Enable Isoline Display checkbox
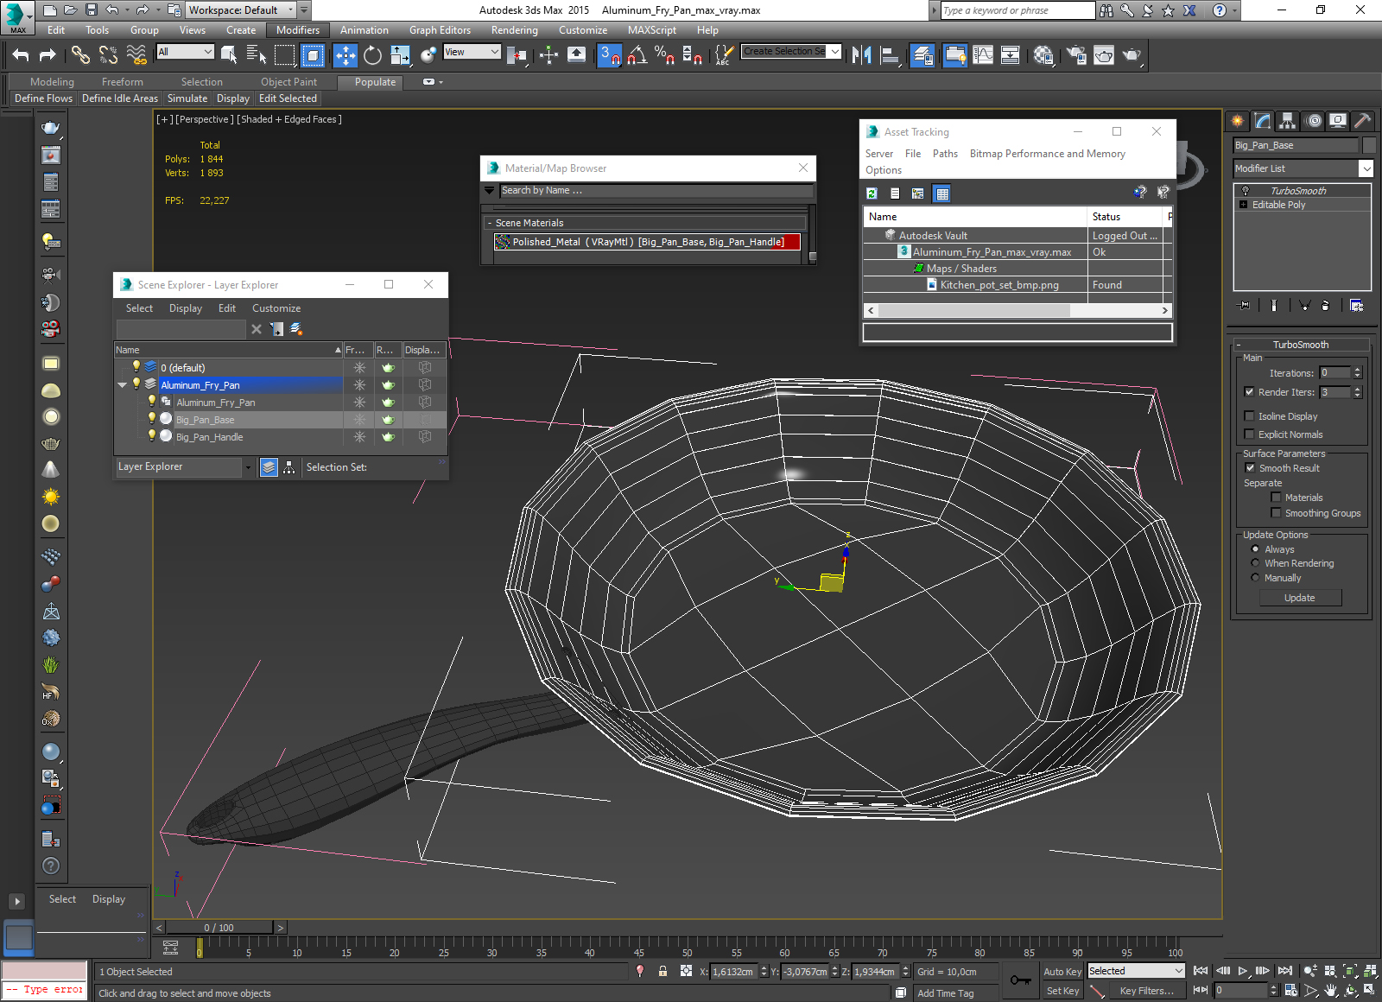This screenshot has height=1002, width=1382. (x=1249, y=415)
